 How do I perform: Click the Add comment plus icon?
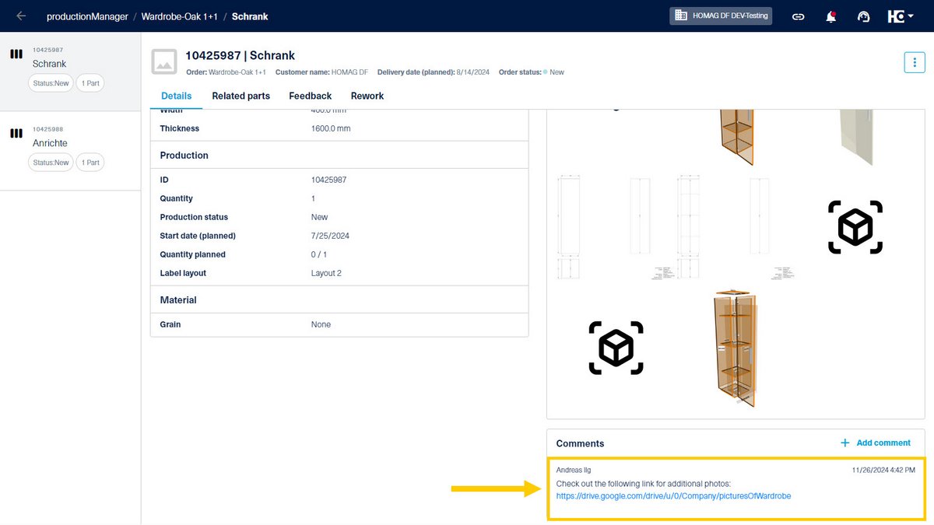(844, 443)
